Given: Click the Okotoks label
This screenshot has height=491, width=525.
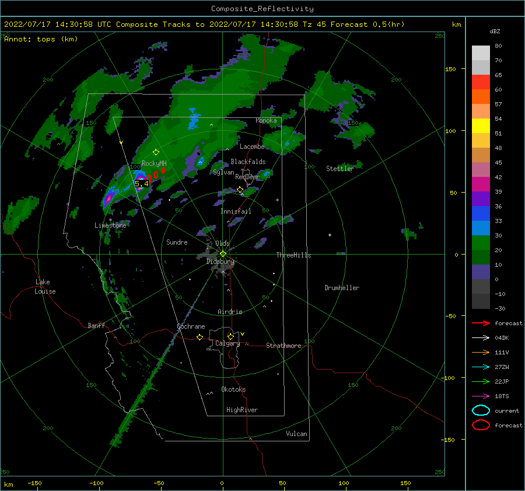Looking at the screenshot, I should point(233,389).
